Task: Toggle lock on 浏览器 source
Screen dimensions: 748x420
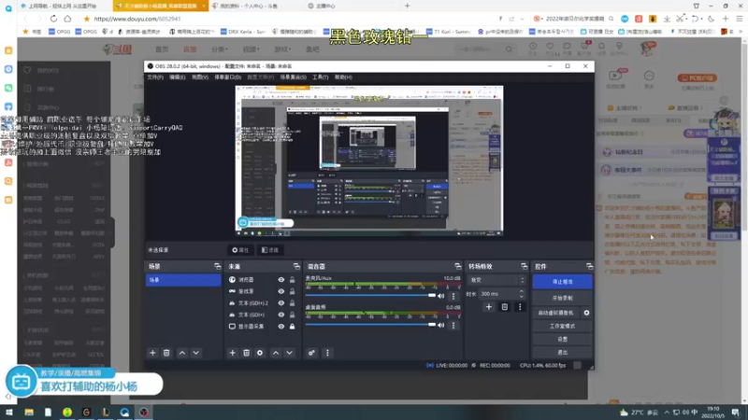Action: tap(292, 280)
